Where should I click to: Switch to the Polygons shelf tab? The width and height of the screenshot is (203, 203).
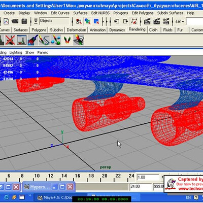(x=39, y=30)
